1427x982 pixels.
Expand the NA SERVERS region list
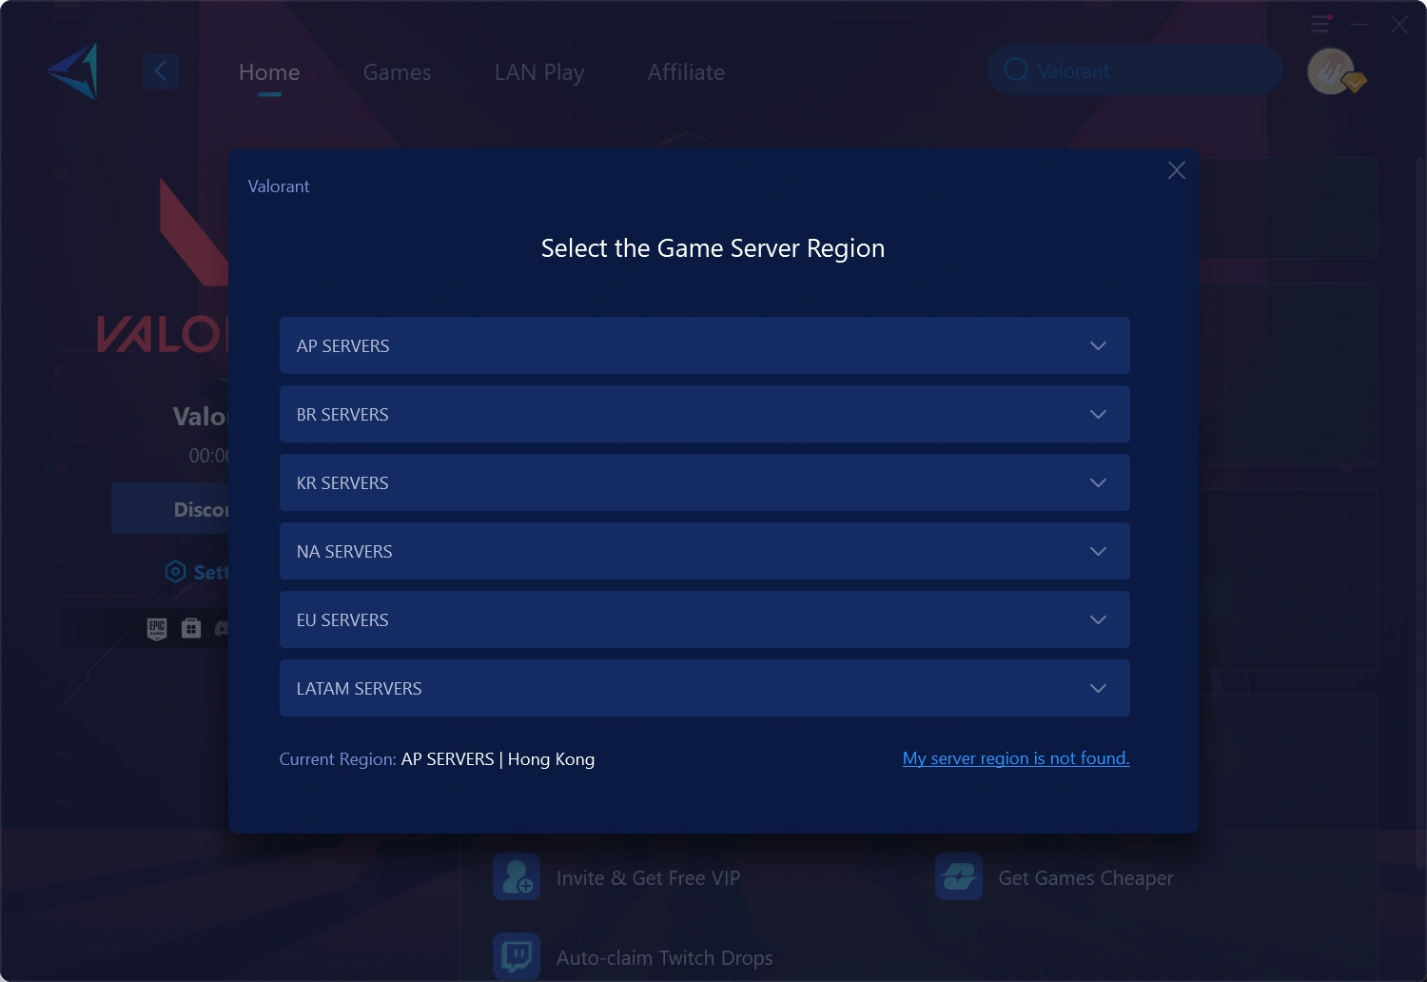click(x=705, y=551)
